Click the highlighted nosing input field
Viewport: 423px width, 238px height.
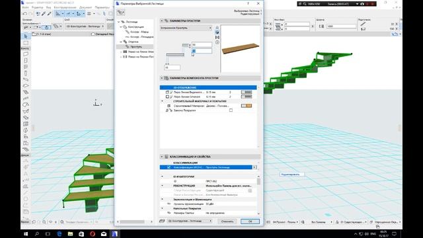tap(202, 51)
